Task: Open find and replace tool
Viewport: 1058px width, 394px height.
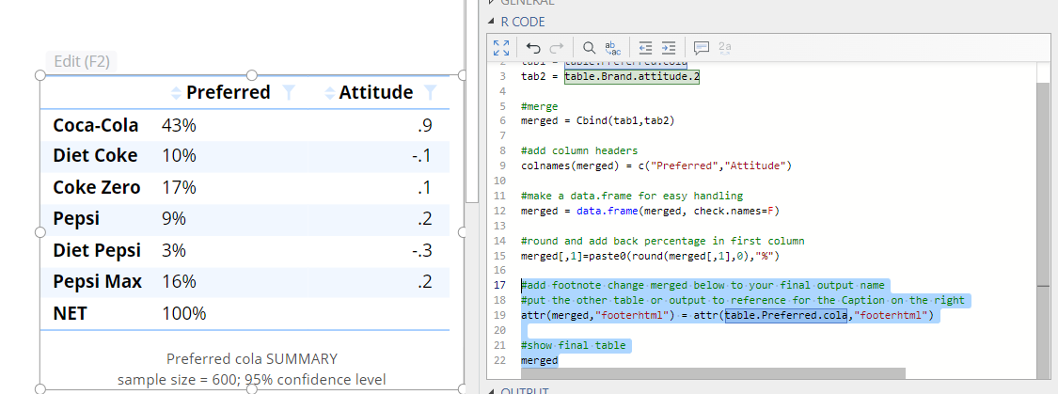Action: (x=612, y=47)
